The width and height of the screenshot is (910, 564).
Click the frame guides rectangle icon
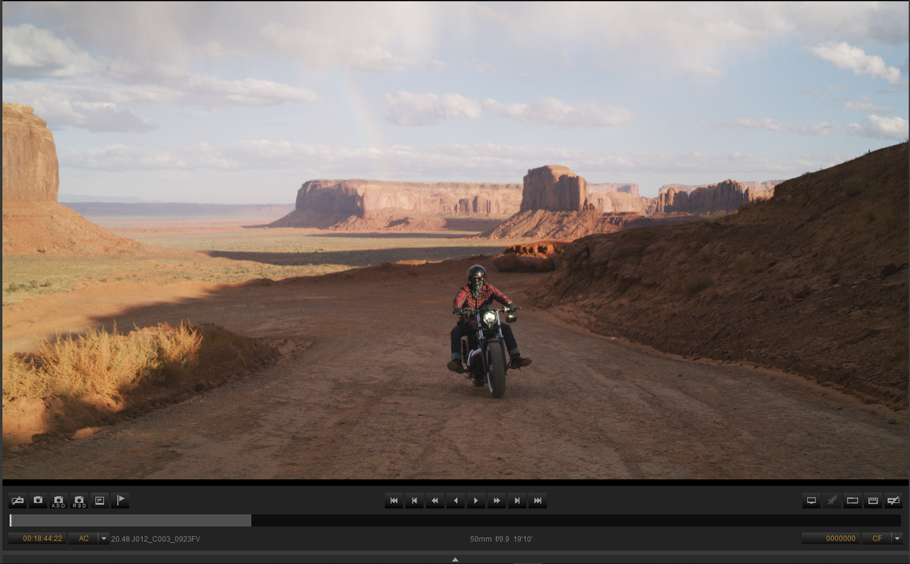(x=852, y=501)
